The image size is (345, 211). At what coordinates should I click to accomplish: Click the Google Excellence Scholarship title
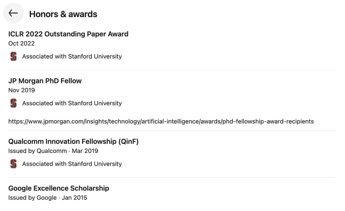pyautogui.click(x=59, y=188)
